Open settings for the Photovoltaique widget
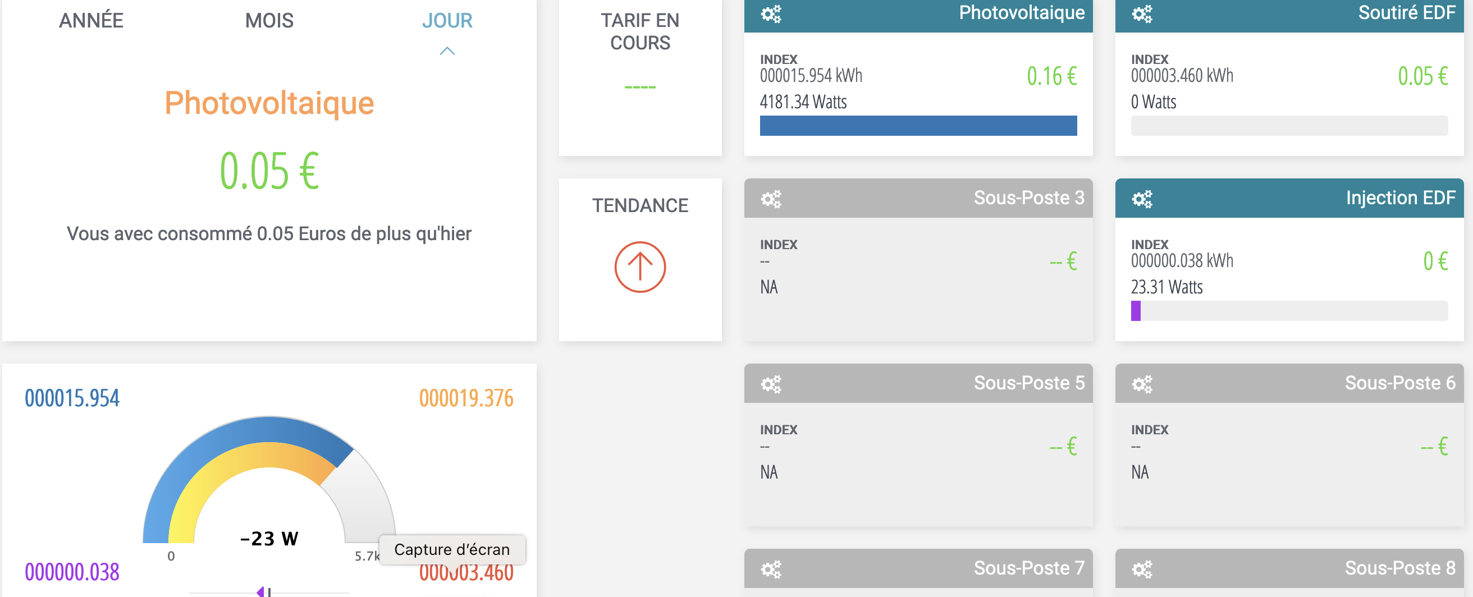Screen dimensions: 1473x597 point(772,13)
